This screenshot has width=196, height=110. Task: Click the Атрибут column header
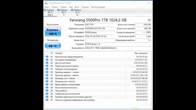90,53
